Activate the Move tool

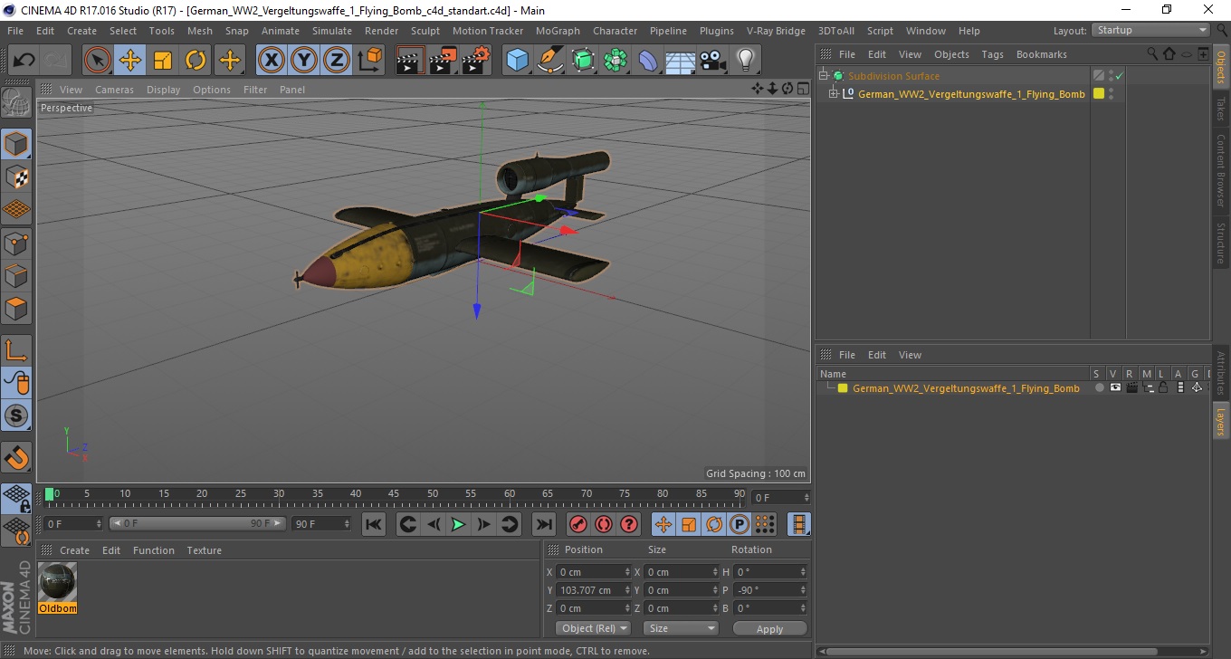point(130,61)
